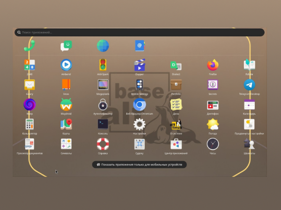Image resolution: width=281 pixels, height=210 pixels.
Task: Open the Contacts address book in favorites
Action: click(x=140, y=46)
